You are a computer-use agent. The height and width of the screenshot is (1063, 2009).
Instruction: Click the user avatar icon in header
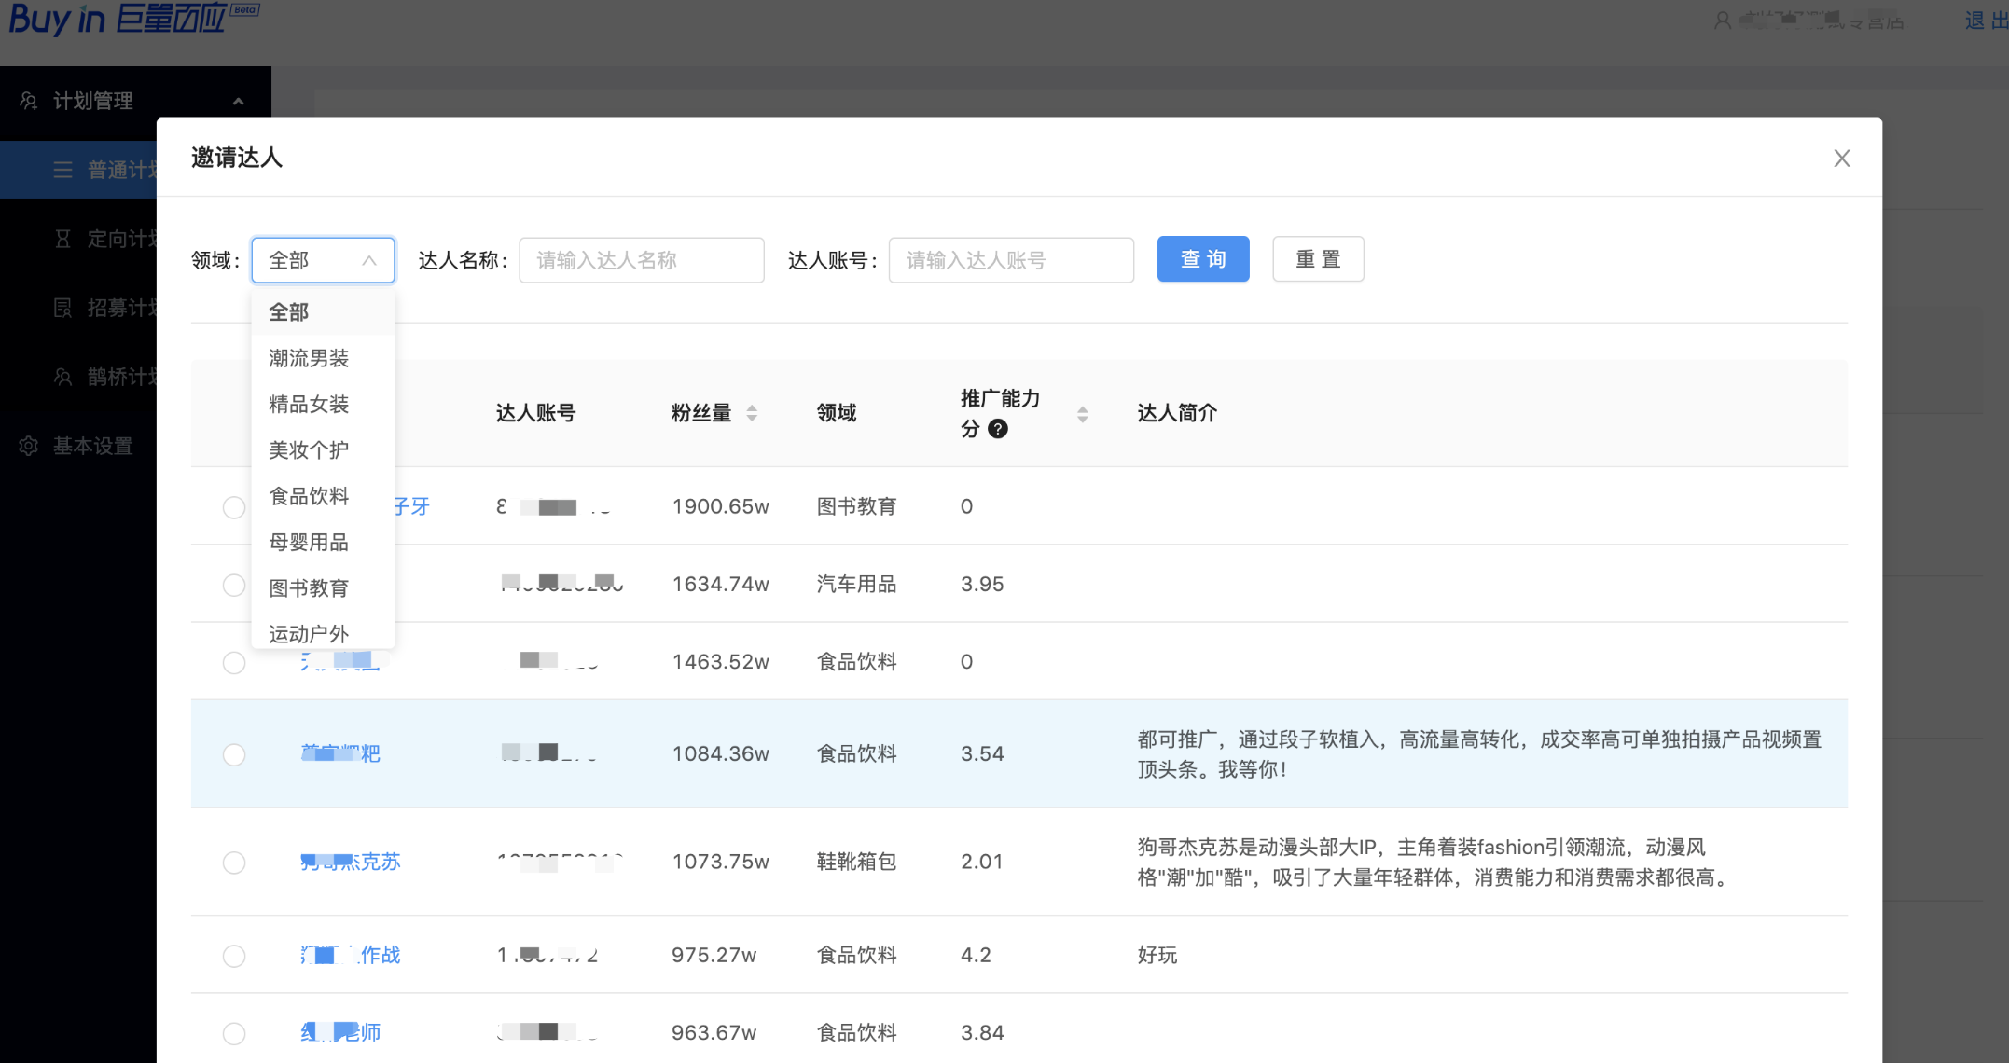[x=1723, y=21]
